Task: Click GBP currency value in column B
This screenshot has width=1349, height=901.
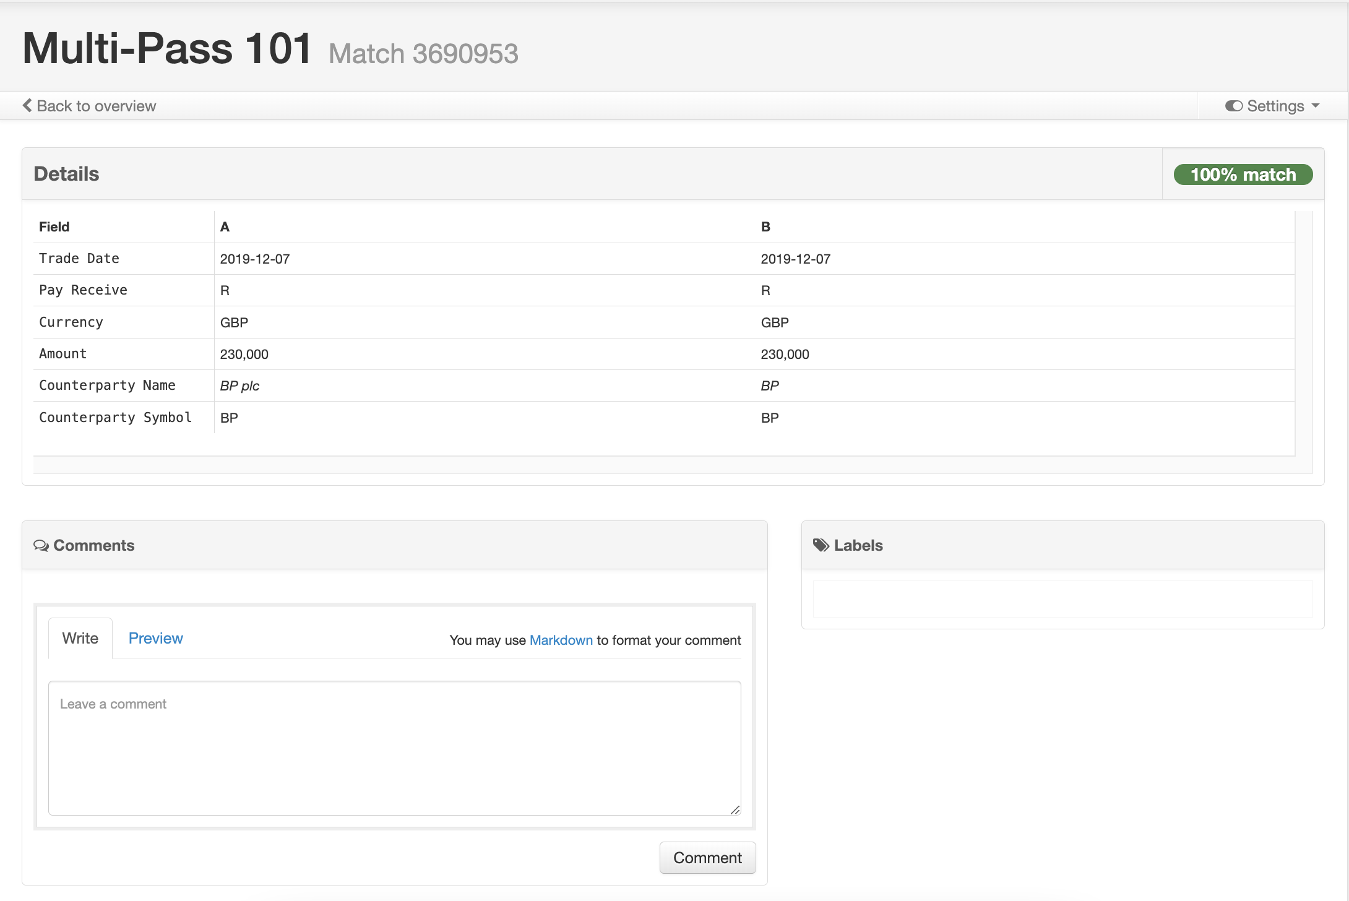Action: 775,322
